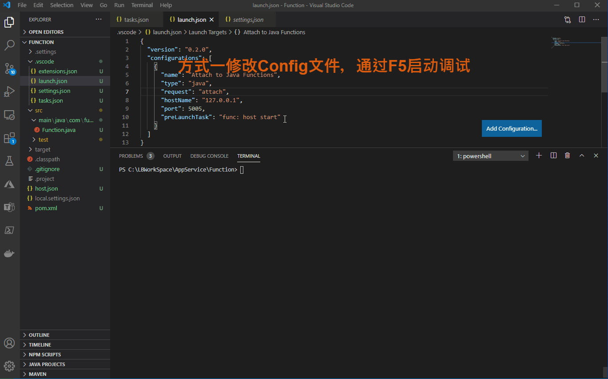The image size is (608, 379).
Task: Open the Extensions view in activity bar
Action: pyautogui.click(x=9, y=138)
